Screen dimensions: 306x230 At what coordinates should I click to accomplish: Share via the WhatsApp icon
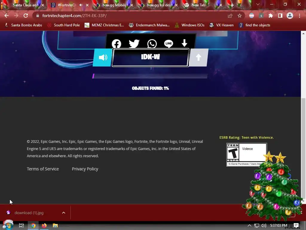pyautogui.click(x=152, y=43)
